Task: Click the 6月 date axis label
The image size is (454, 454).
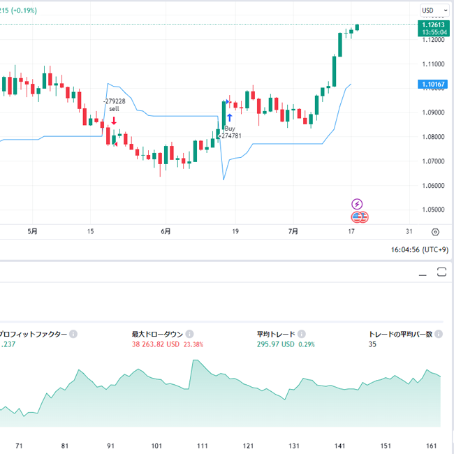Action: [x=166, y=231]
